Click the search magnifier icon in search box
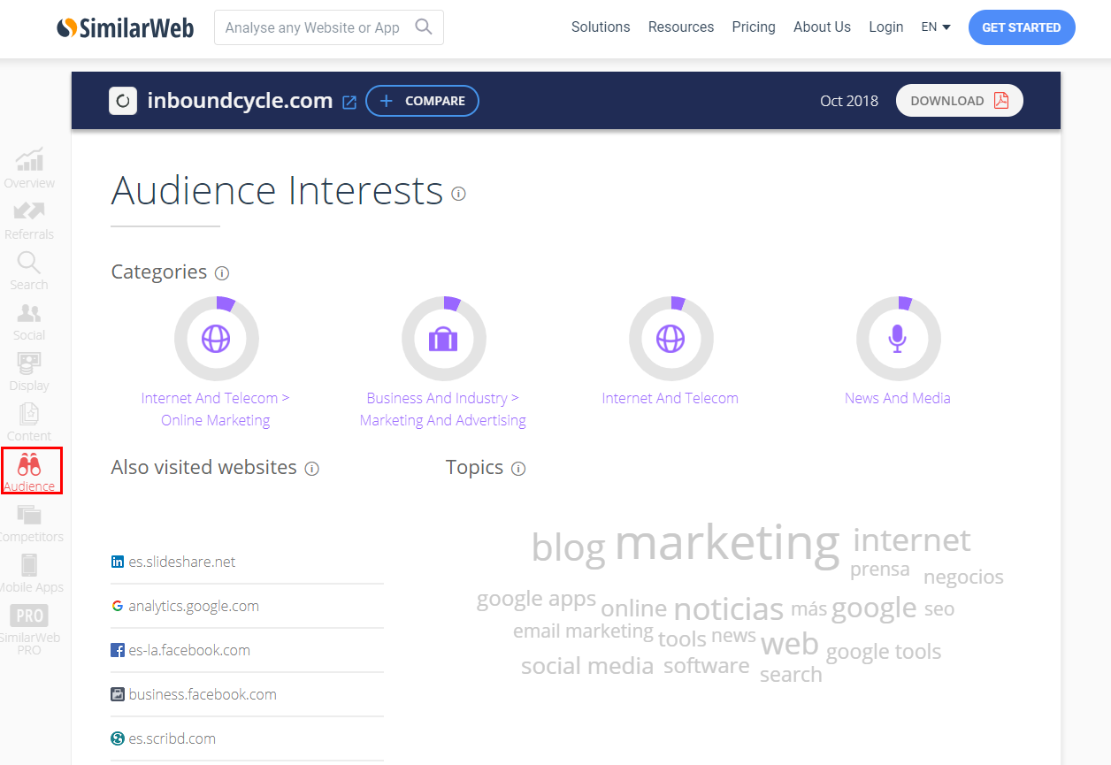 click(424, 27)
